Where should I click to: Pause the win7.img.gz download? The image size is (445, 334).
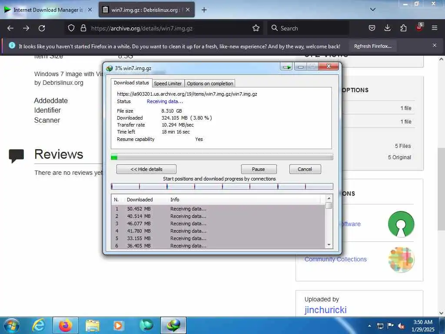click(259, 169)
